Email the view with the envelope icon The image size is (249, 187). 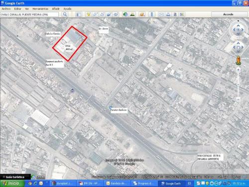click(x=161, y=14)
